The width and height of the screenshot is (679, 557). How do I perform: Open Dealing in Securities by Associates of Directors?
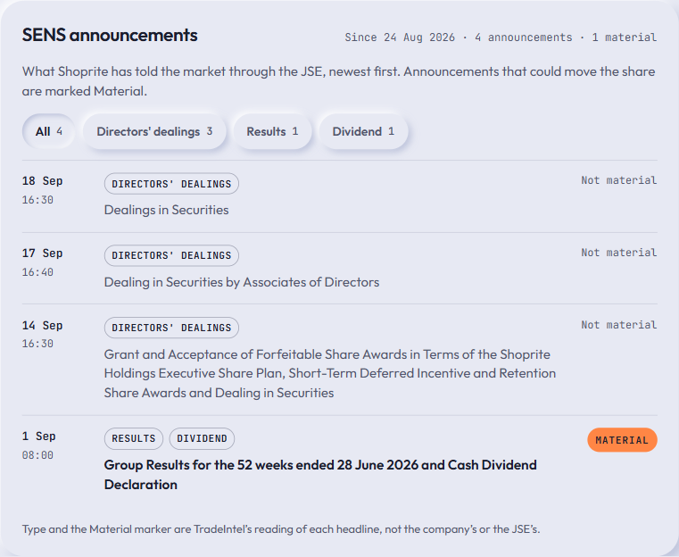click(242, 282)
